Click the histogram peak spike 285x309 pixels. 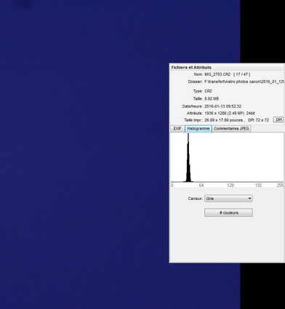(188, 158)
